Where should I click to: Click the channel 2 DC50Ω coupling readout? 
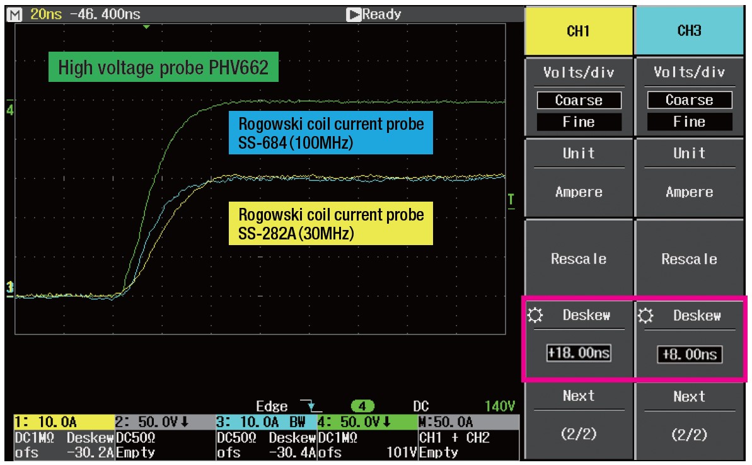click(136, 438)
